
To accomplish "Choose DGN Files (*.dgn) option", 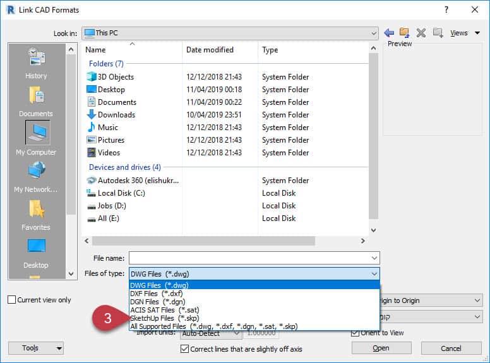I will click(254, 302).
